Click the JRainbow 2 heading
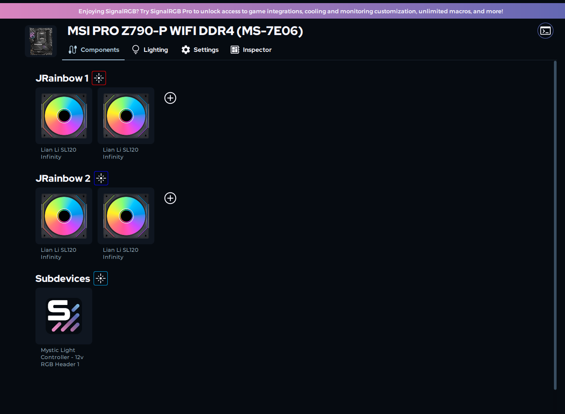Image resolution: width=565 pixels, height=414 pixels. pyautogui.click(x=63, y=179)
